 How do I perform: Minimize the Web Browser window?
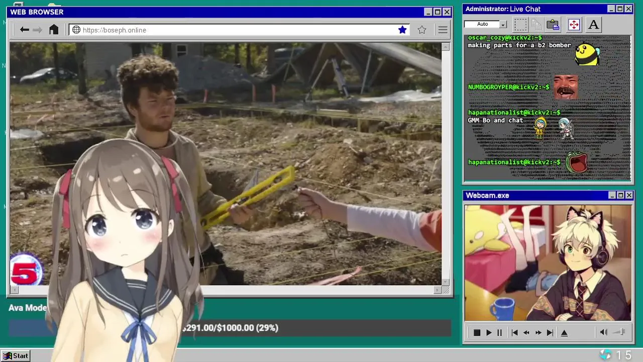tap(428, 12)
